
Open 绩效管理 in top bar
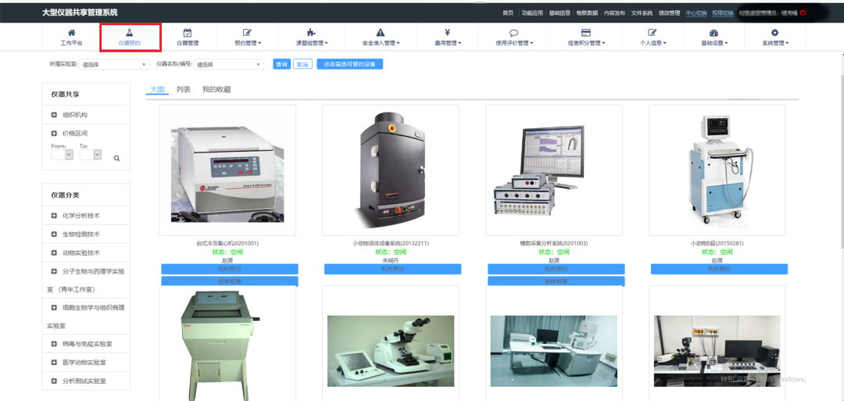(669, 13)
